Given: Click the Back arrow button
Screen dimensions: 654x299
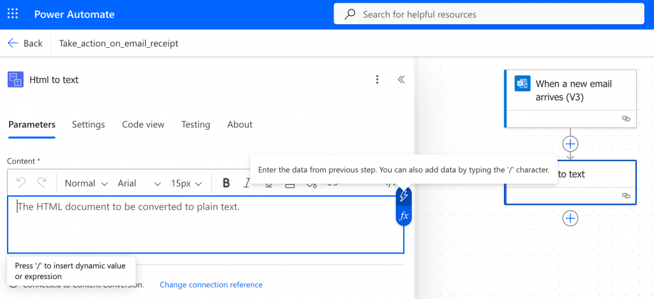Looking at the screenshot, I should point(24,43).
